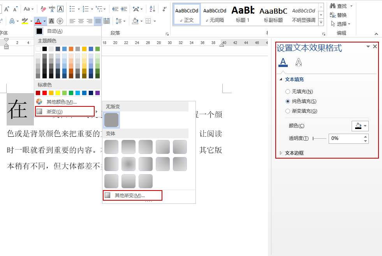The height and width of the screenshot is (256, 382).
Task: Open the bullet list dropdown arrow
Action: pos(79,9)
